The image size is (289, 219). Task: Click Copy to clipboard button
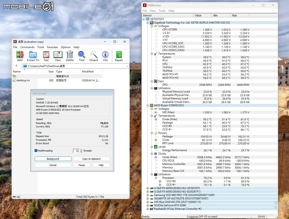(91, 159)
